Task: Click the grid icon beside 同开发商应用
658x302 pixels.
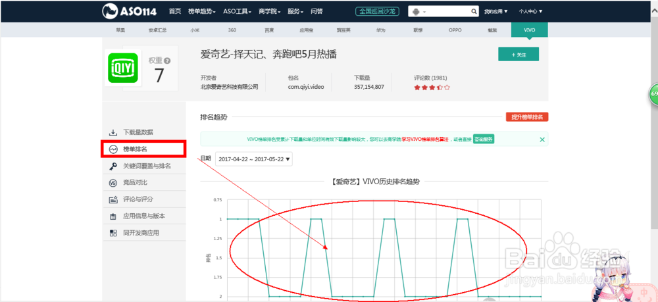Action: point(113,233)
